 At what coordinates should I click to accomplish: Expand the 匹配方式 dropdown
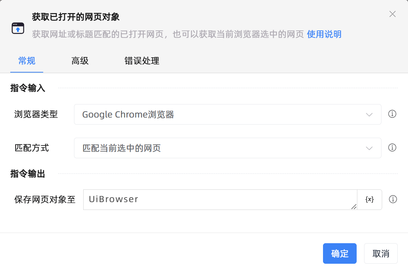pyautogui.click(x=227, y=148)
